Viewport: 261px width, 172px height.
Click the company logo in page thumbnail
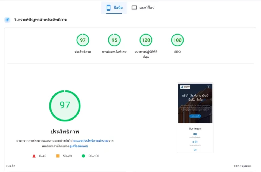pos(185,87)
